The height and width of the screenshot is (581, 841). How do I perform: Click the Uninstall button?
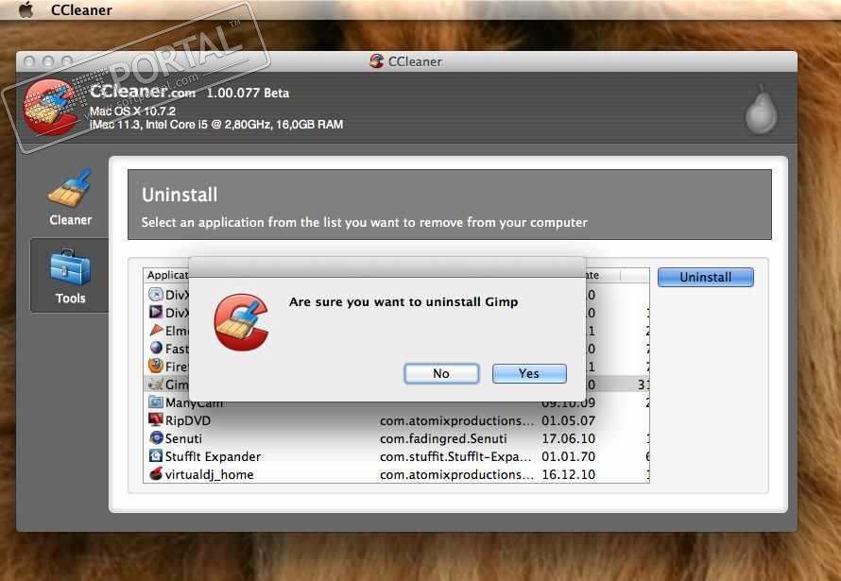tap(705, 277)
